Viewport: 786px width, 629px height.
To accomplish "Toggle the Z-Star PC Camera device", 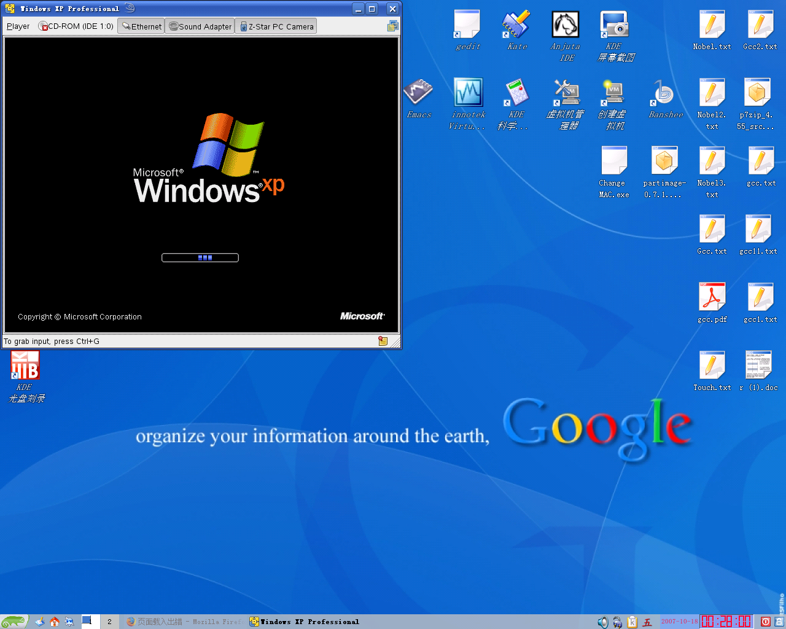I will (276, 26).
